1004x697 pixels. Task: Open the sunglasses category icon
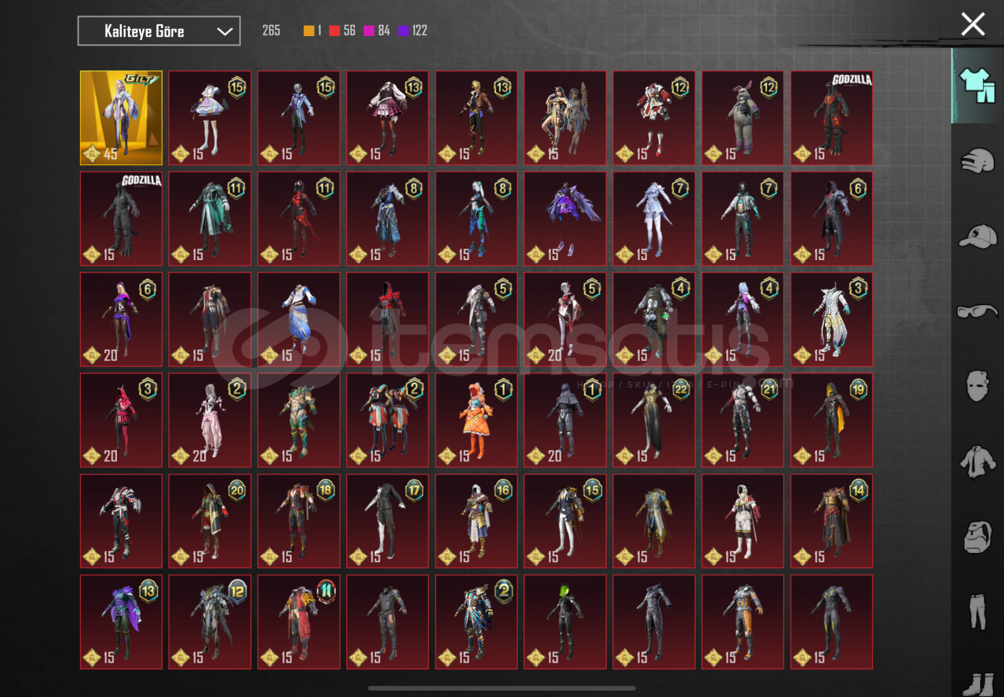(977, 311)
